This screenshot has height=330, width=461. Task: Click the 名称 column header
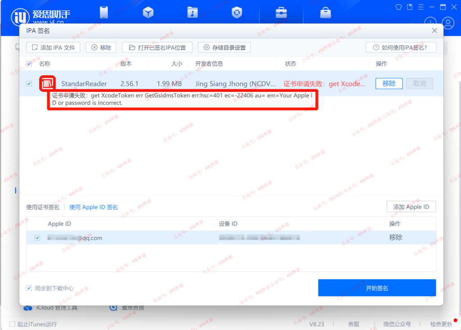coord(45,64)
